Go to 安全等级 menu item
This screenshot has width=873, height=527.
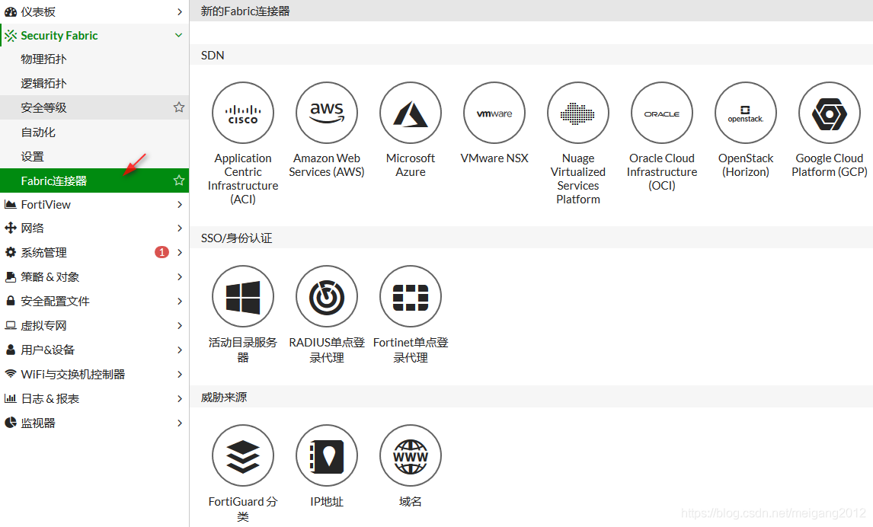(x=94, y=107)
